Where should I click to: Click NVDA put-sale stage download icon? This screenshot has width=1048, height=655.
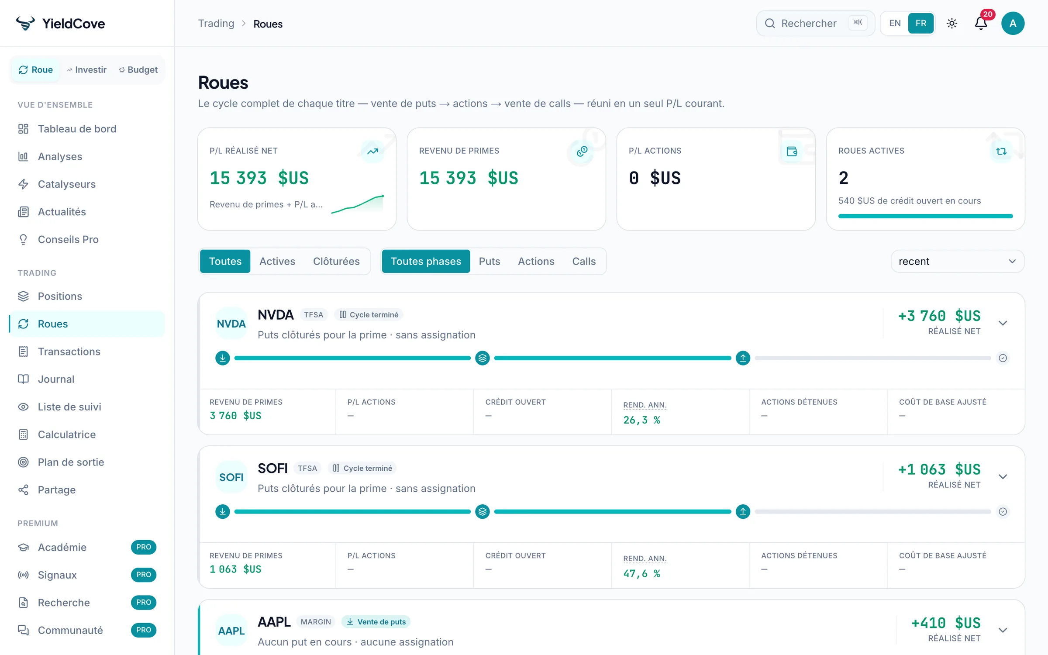point(223,358)
